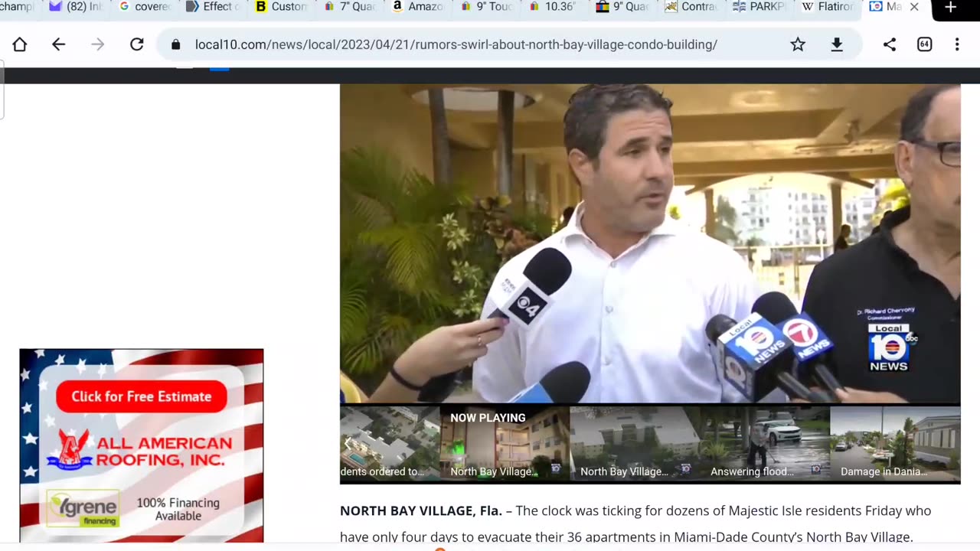Image resolution: width=980 pixels, height=551 pixels.
Task: Switch to the PARKPL tab
Action: [759, 7]
